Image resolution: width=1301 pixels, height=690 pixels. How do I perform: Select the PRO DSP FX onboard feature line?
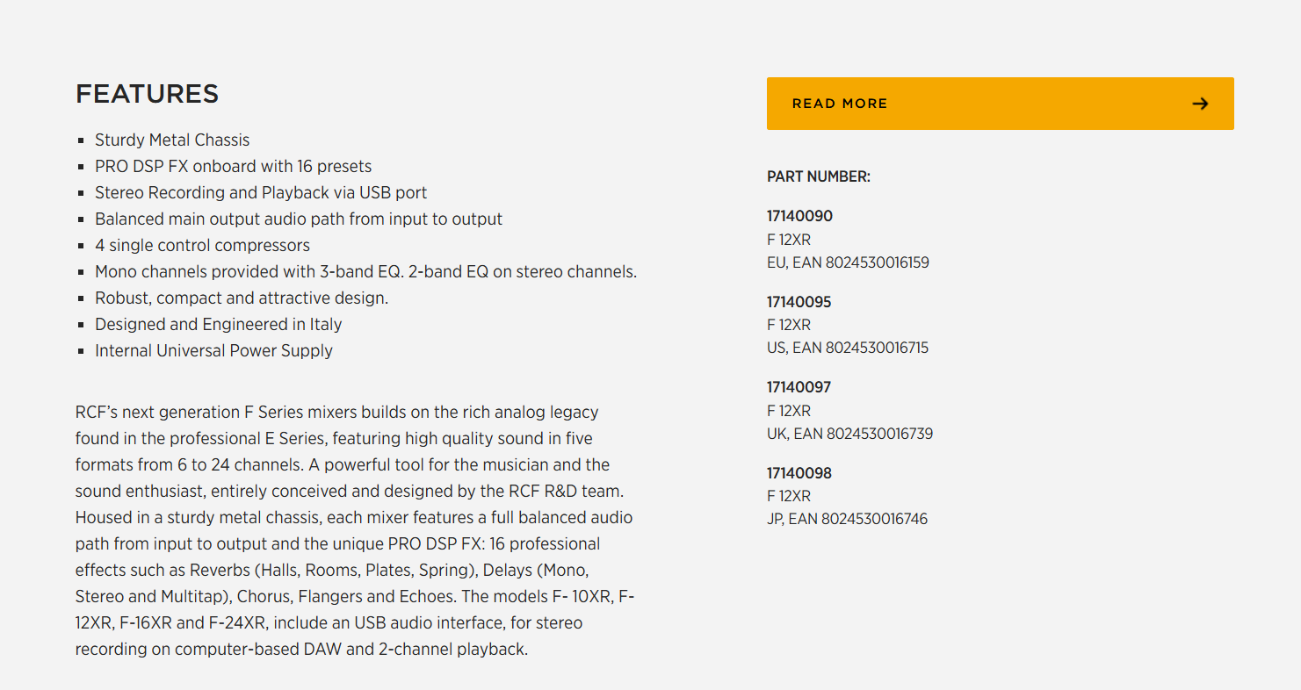click(233, 167)
